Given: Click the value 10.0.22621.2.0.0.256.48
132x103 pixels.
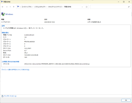Looking at the screenshot, I should [31, 55].
